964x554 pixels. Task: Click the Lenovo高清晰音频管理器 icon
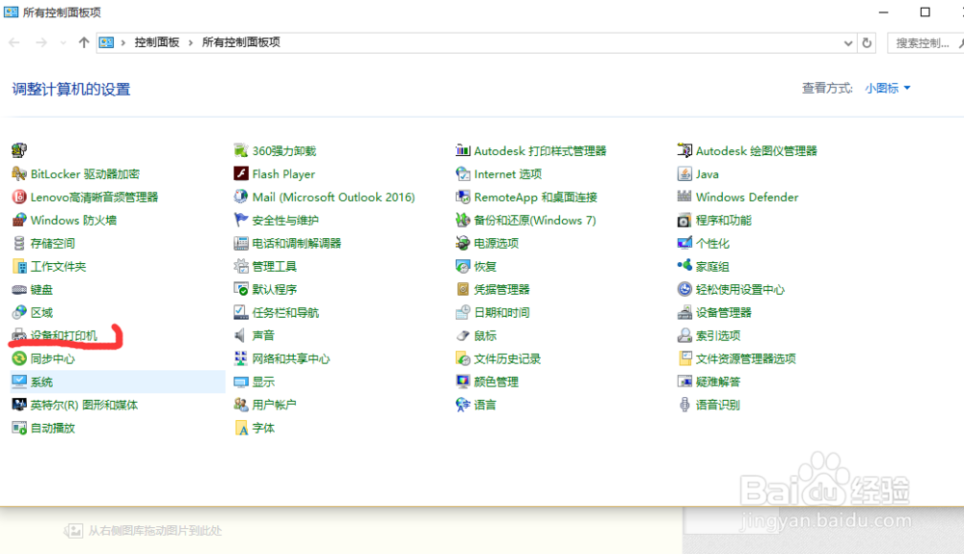click(x=19, y=198)
